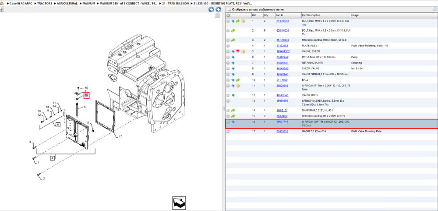The width and height of the screenshot is (438, 211).
Task: Click the blue arrow on VALVE BODY row
Action: click(233, 95)
